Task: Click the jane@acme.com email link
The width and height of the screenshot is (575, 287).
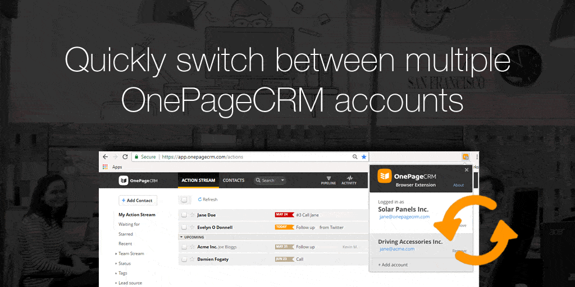Action: coord(397,249)
